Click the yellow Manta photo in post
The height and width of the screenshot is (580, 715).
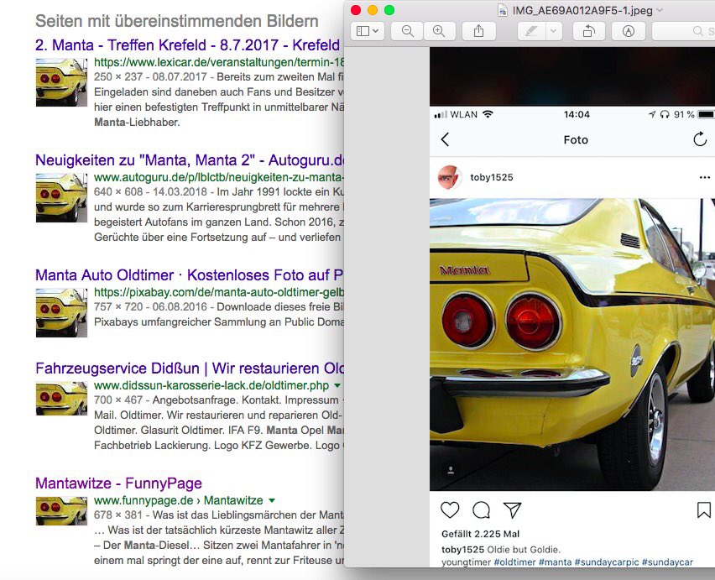(572, 344)
